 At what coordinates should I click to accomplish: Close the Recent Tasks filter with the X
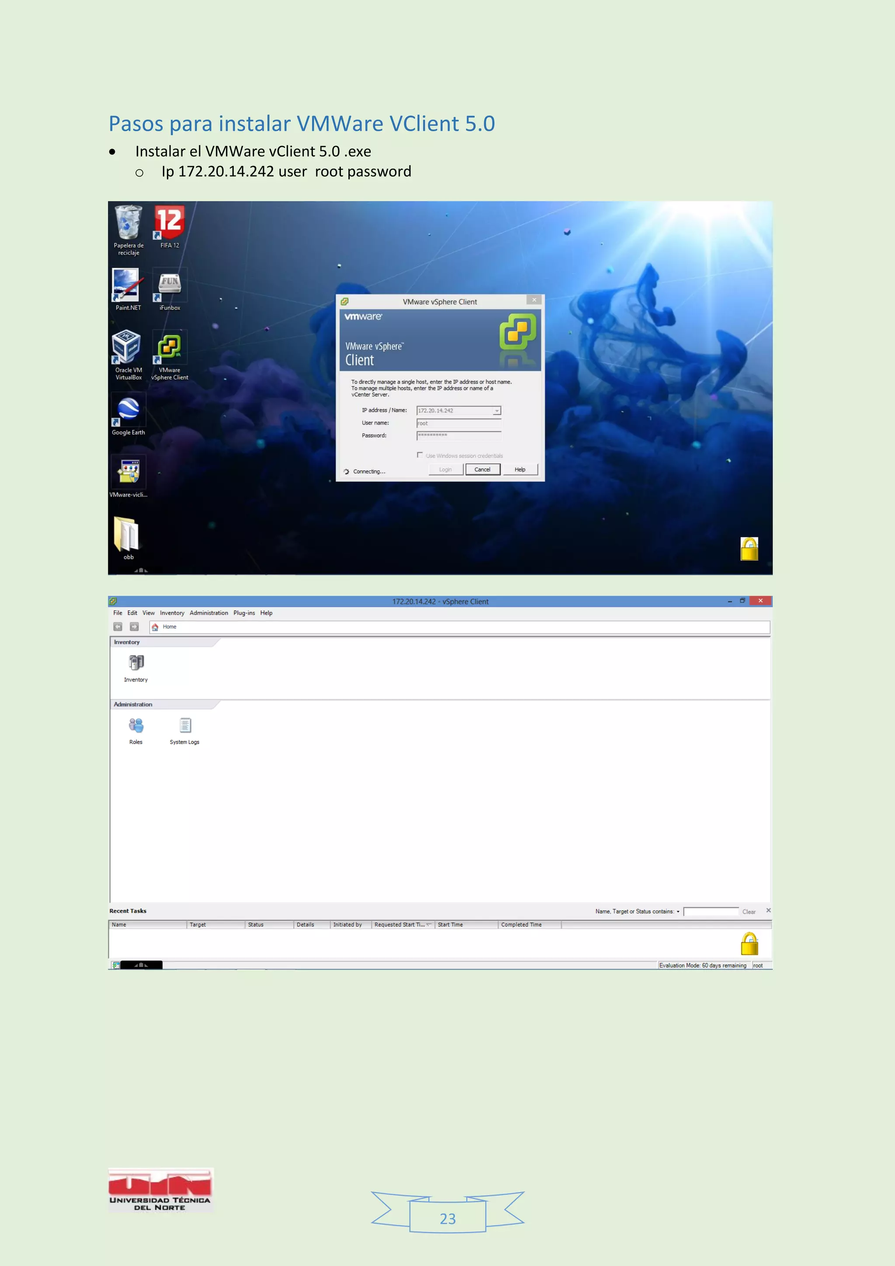768,910
